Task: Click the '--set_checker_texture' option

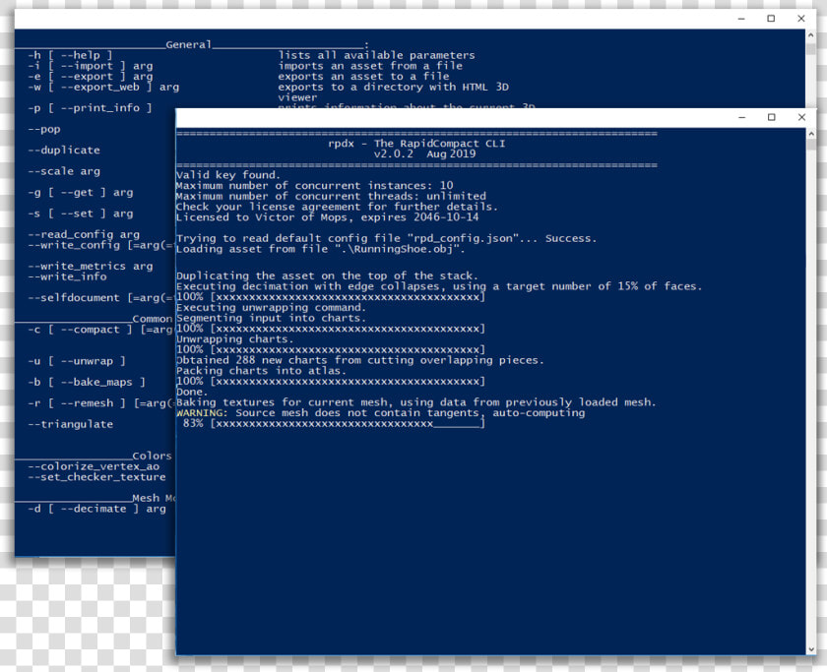Action: click(96, 477)
